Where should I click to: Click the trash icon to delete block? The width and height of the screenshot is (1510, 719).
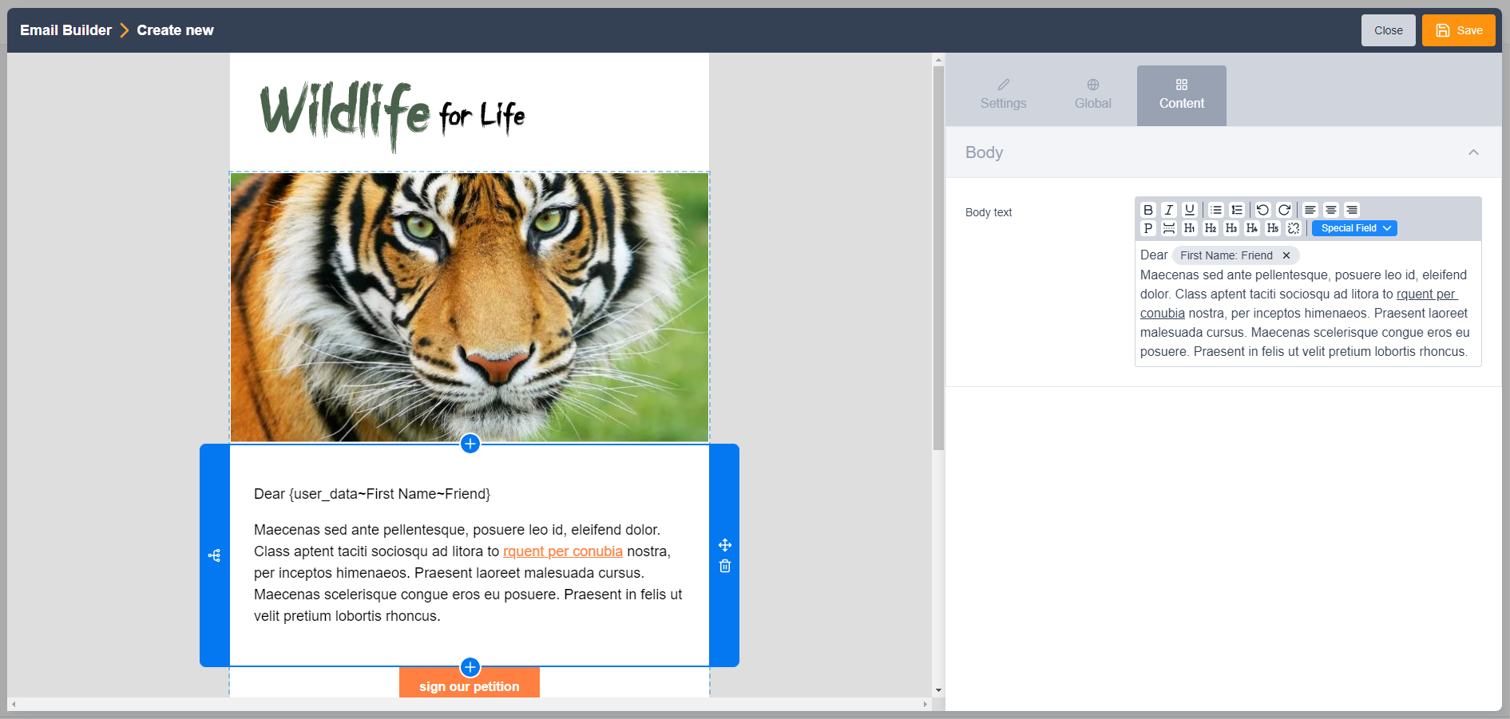(x=725, y=567)
